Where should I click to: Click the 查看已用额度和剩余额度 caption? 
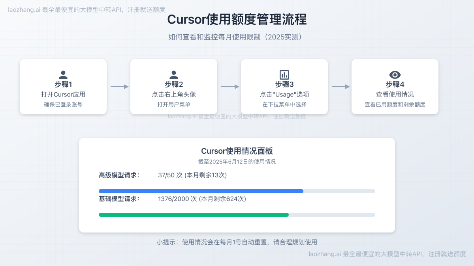click(395, 105)
